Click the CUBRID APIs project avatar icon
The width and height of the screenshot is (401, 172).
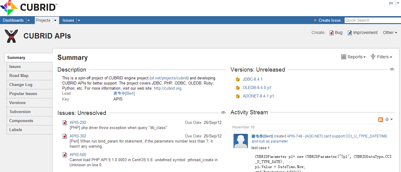point(11,36)
